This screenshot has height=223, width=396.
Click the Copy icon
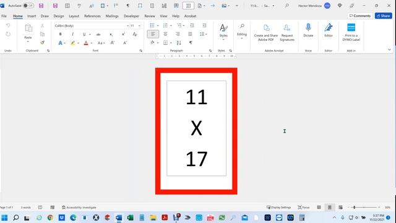pos(42,34)
